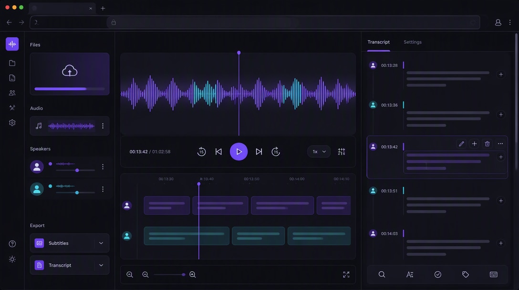
Task: Add after the 00:13:36 transcript entry
Action: pyautogui.click(x=501, y=114)
